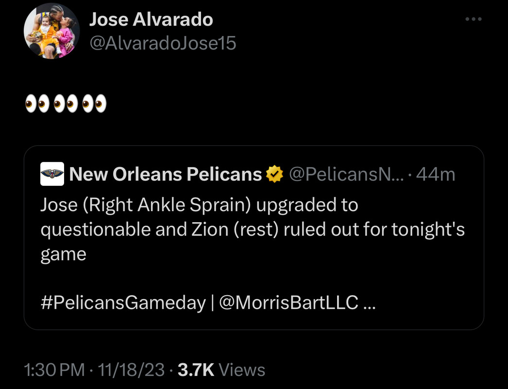The width and height of the screenshot is (508, 389).
Task: Click the word 'game' in quoted post
Action: pyautogui.click(x=63, y=254)
